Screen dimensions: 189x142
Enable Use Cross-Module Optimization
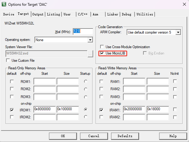point(102,47)
